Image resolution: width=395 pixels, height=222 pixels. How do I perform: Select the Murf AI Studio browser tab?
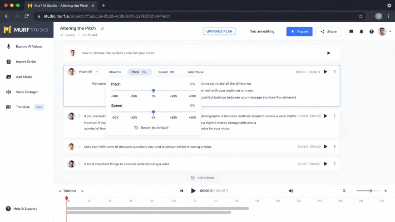click(61, 5)
